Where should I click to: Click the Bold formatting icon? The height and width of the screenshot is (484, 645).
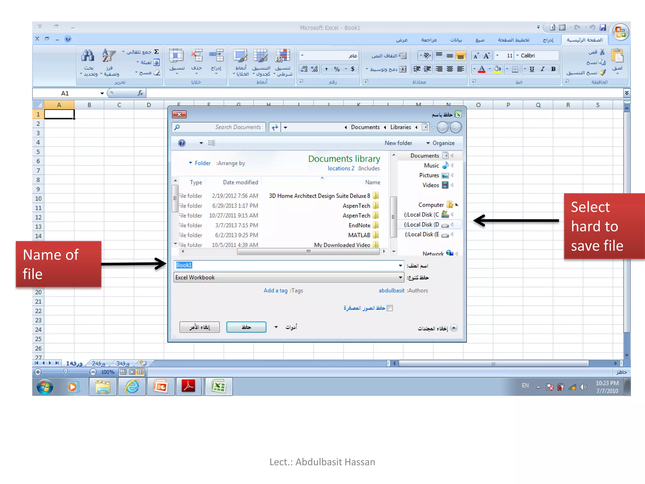(x=553, y=69)
